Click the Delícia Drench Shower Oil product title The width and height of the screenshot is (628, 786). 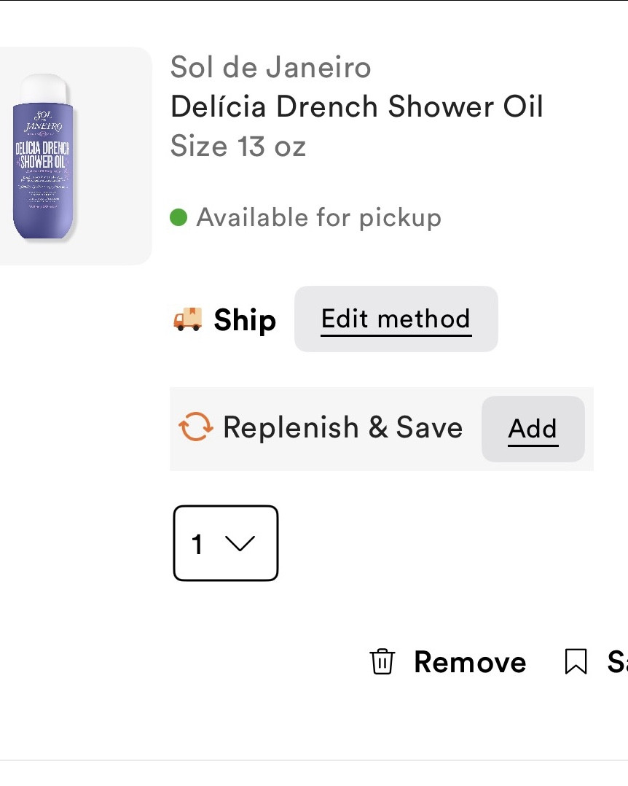pyautogui.click(x=356, y=106)
